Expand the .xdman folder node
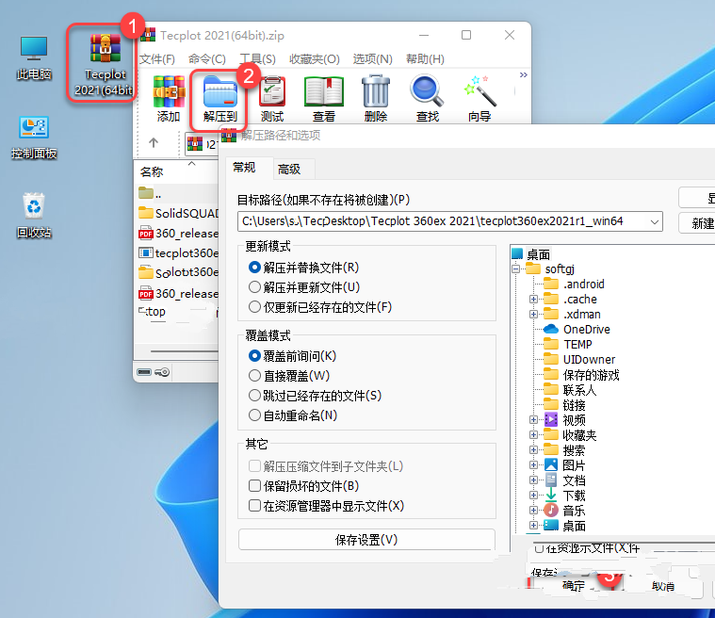 [x=533, y=315]
